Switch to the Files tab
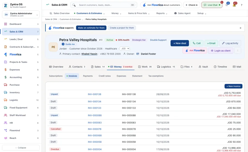Image resolution: width=248 pixels, height=152 pixels. pos(187,67)
